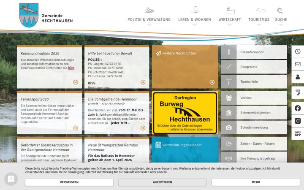Click the paper plane icon beside weitere Nachrichten
The image size is (304, 190).
tap(158, 53)
